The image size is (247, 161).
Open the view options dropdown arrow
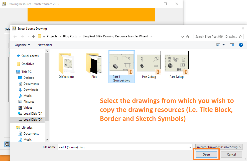[223, 45]
